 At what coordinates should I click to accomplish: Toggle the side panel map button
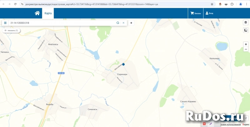(246, 30)
